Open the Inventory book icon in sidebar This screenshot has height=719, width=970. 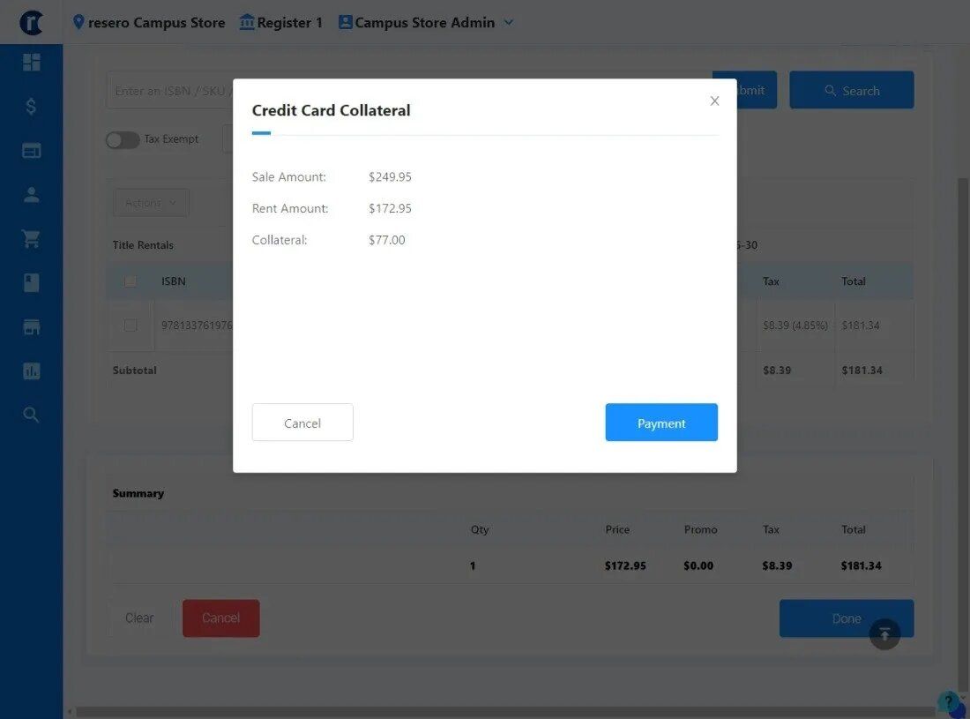click(x=31, y=282)
